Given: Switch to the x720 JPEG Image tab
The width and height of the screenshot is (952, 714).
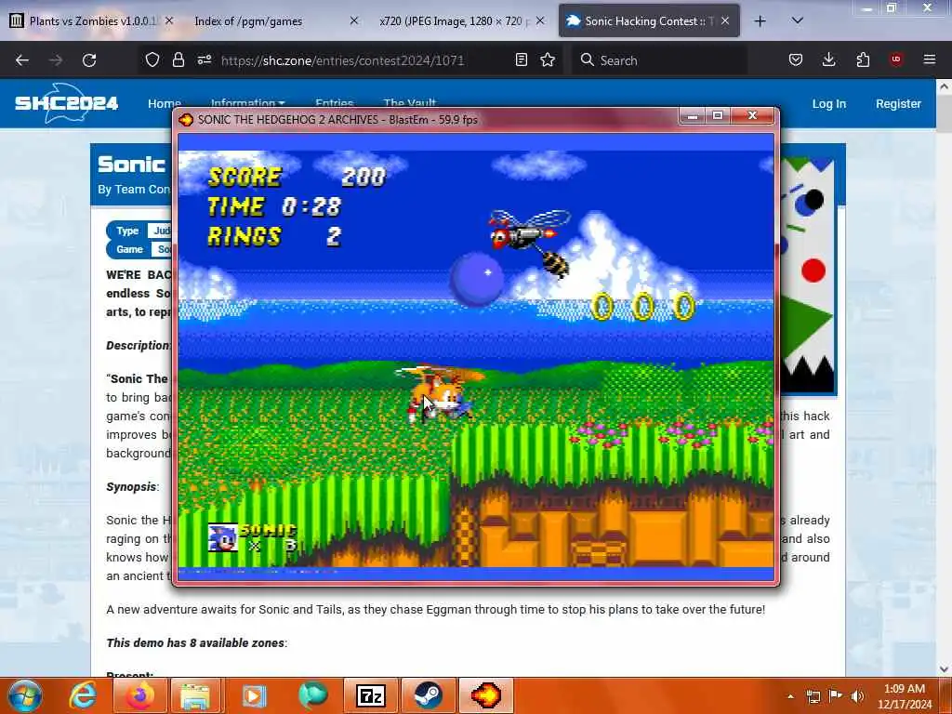Looking at the screenshot, I should click(459, 21).
